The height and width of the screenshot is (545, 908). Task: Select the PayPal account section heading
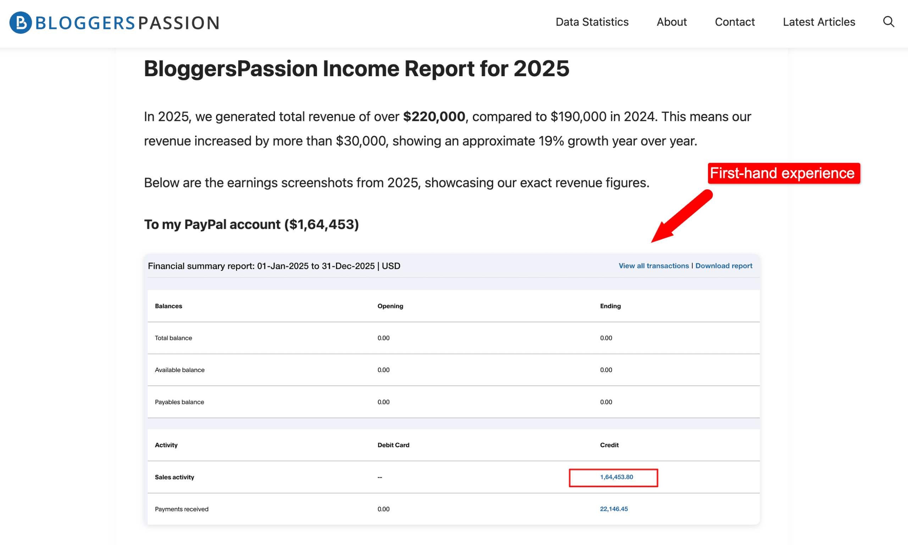pyautogui.click(x=251, y=224)
